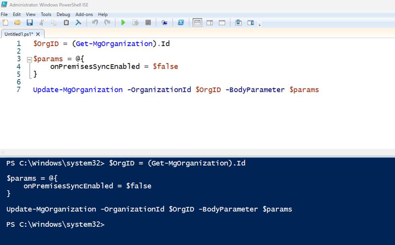395x245 pixels.
Task: Save the script with floppy disk icon
Action: 30,23
